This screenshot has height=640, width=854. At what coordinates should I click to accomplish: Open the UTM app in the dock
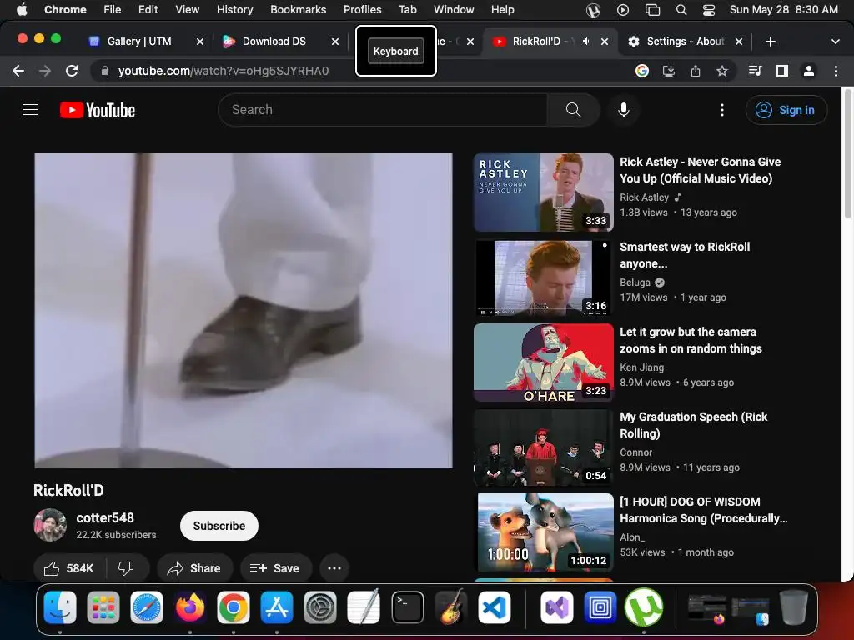pyautogui.click(x=600, y=607)
